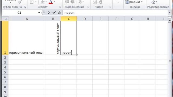Click the horizontal split box above scrollbar
The width and height of the screenshot is (173, 97).
170,17
